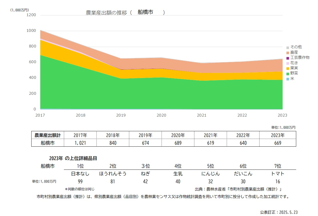Click the 1,021 value cell
This screenshot has height=216, width=318.
pyautogui.click(x=80, y=143)
